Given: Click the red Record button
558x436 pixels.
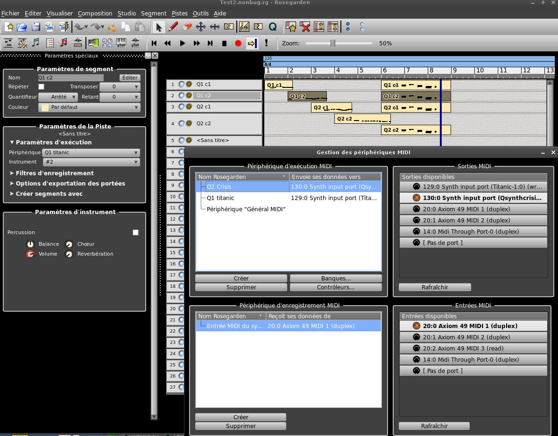Looking at the screenshot, I should [x=238, y=43].
